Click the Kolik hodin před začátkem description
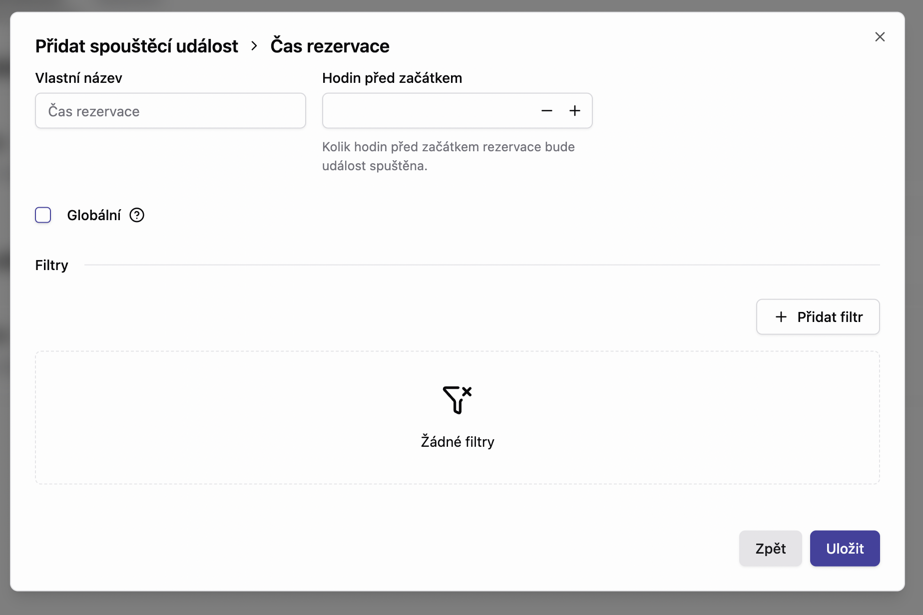Image resolution: width=923 pixels, height=615 pixels. point(448,156)
